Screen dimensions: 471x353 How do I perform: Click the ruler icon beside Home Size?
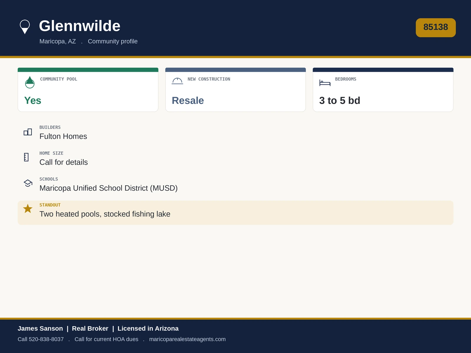(x=26, y=157)
